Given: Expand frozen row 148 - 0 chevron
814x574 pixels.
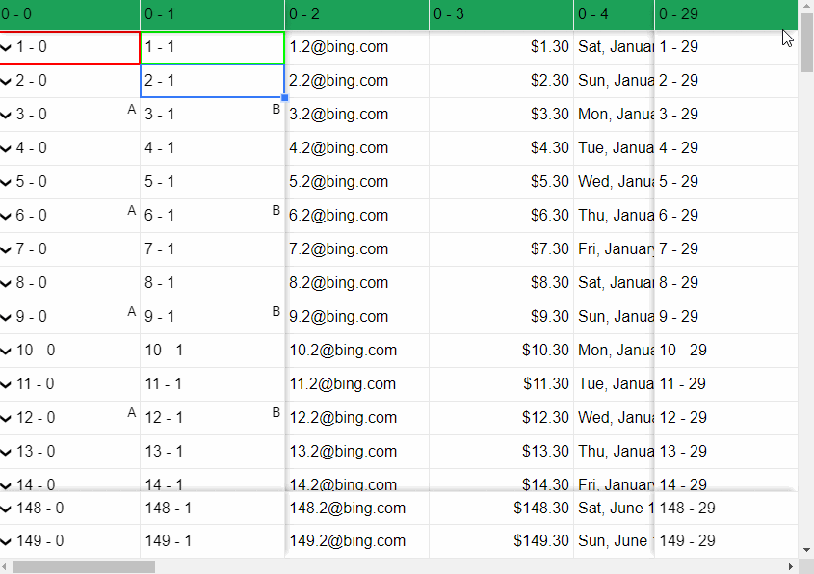Looking at the screenshot, I should pyautogui.click(x=7, y=509).
